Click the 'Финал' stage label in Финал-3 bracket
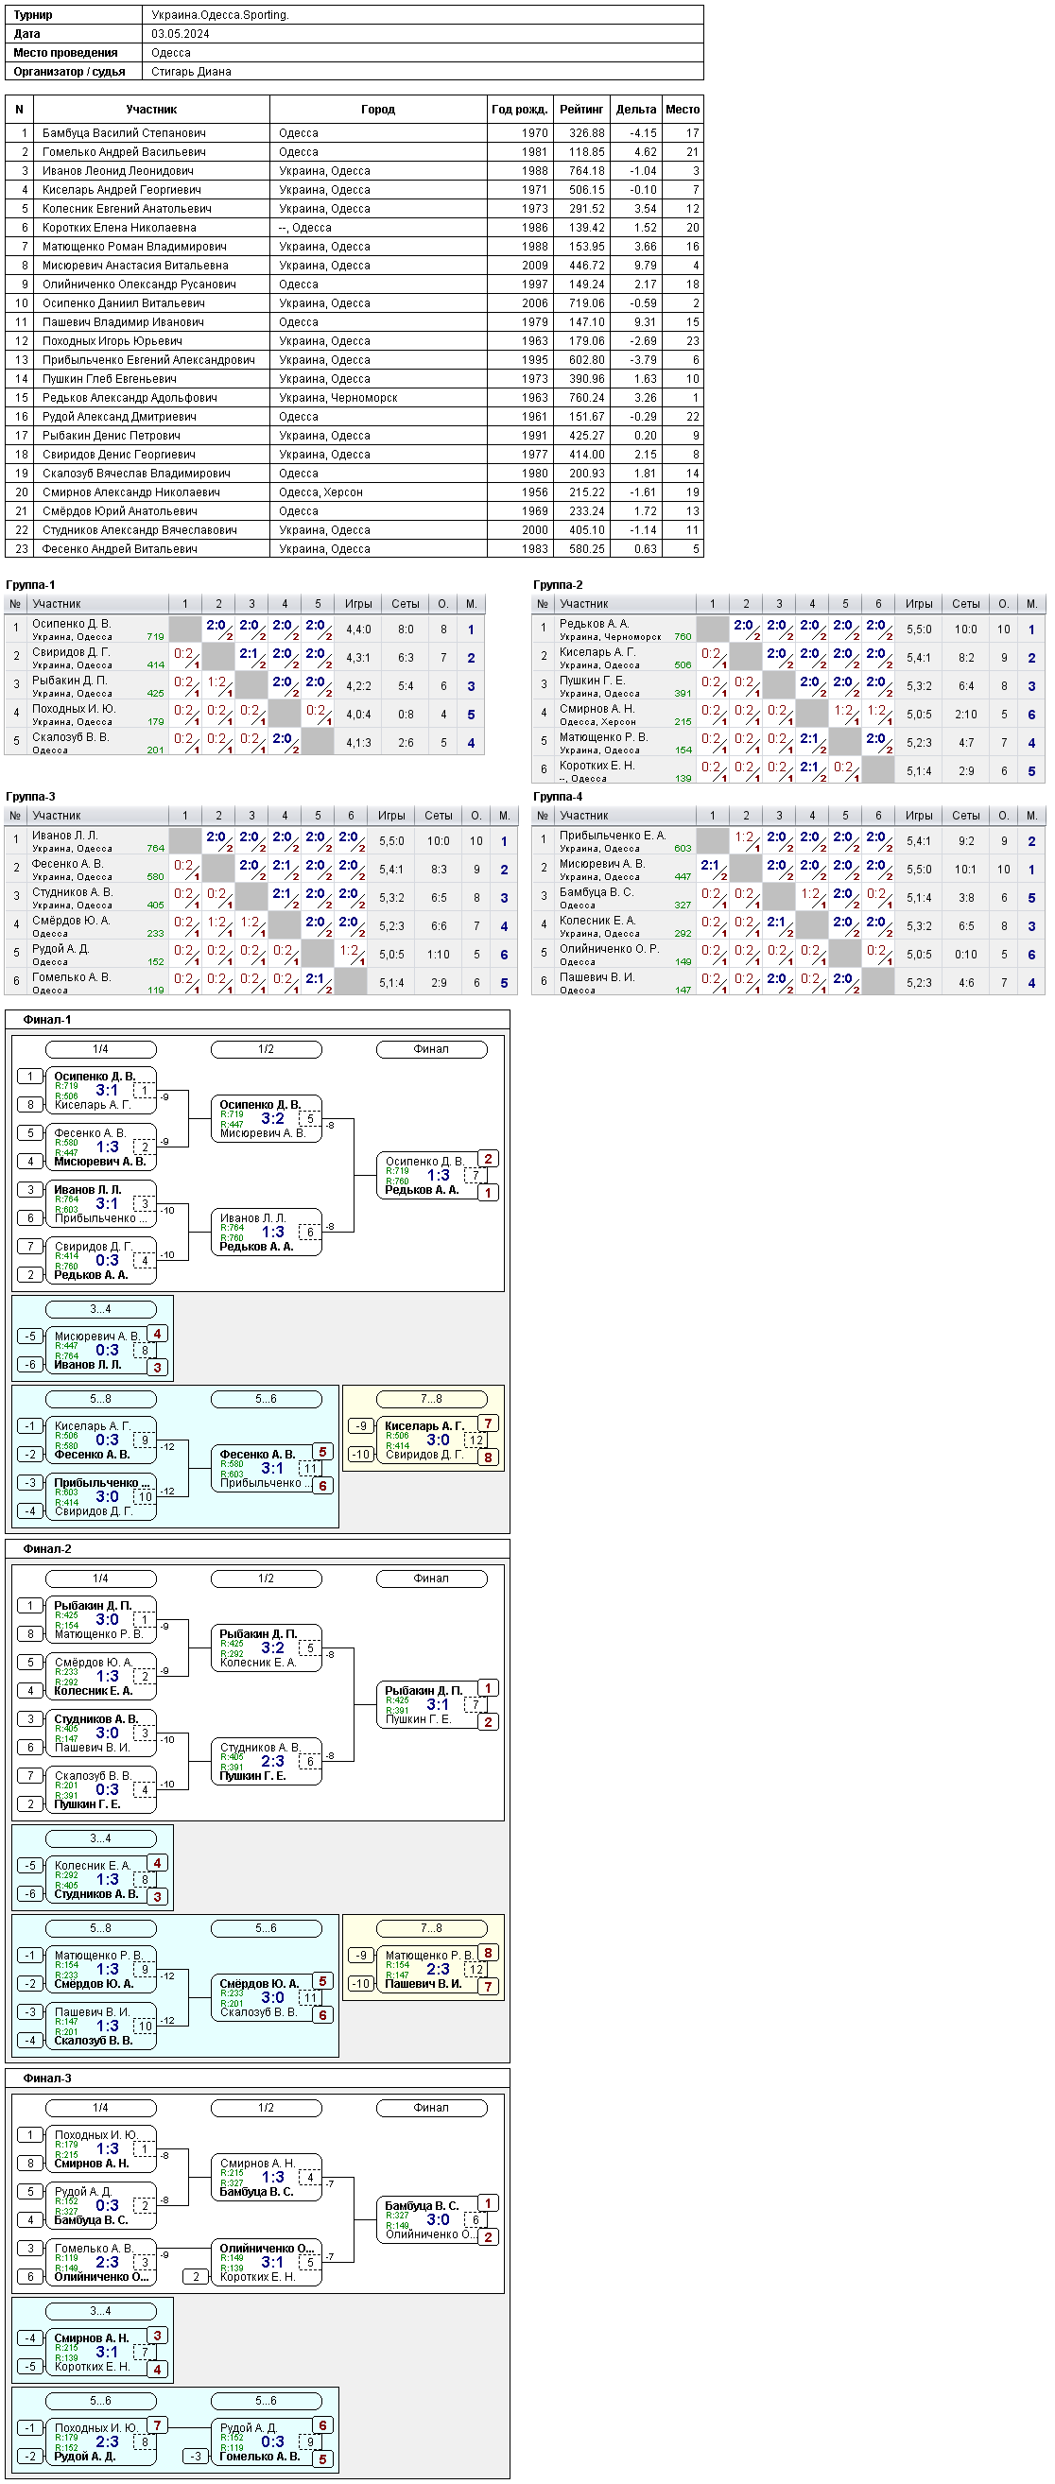 (x=431, y=2108)
